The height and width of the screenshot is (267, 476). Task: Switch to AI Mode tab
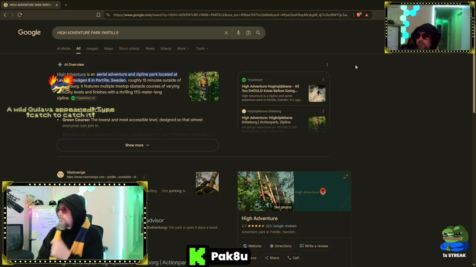[x=64, y=49]
